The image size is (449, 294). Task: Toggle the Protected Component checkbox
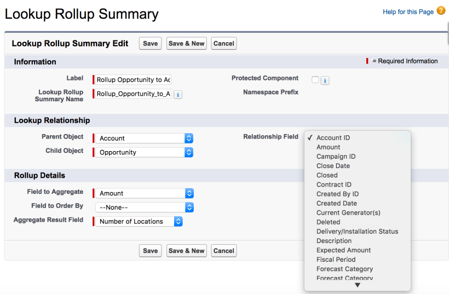pos(315,80)
